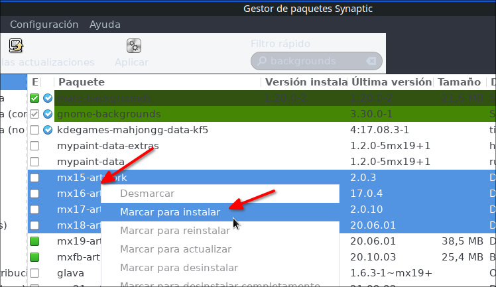The image size is (496, 287).
Task: Sort by the Tamaño column header
Action: [461, 82]
